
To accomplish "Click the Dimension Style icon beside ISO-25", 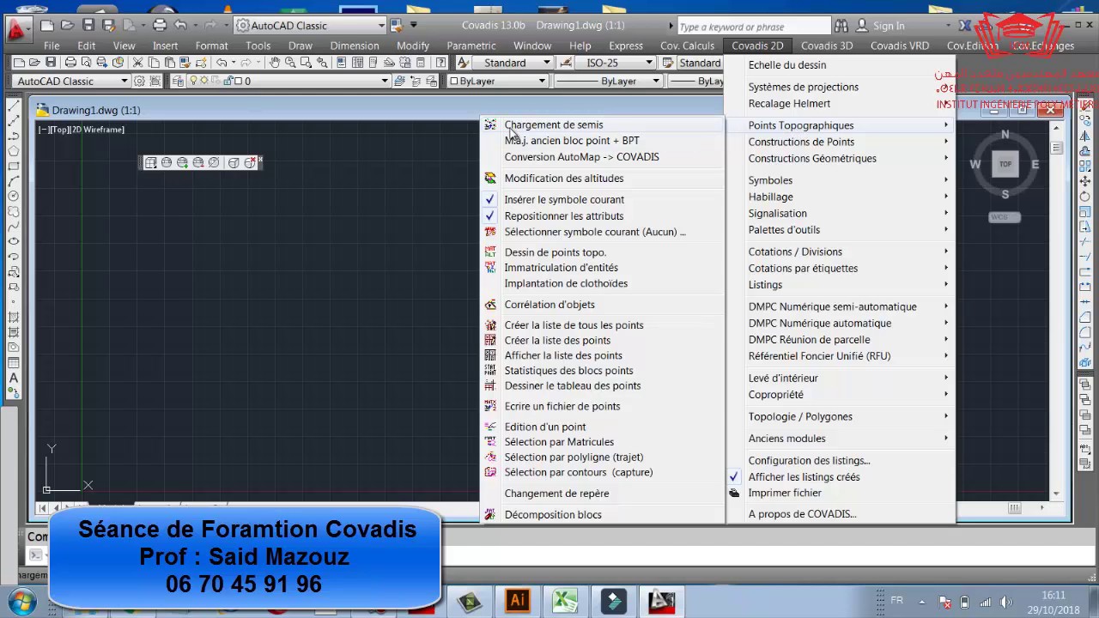I will (x=565, y=63).
